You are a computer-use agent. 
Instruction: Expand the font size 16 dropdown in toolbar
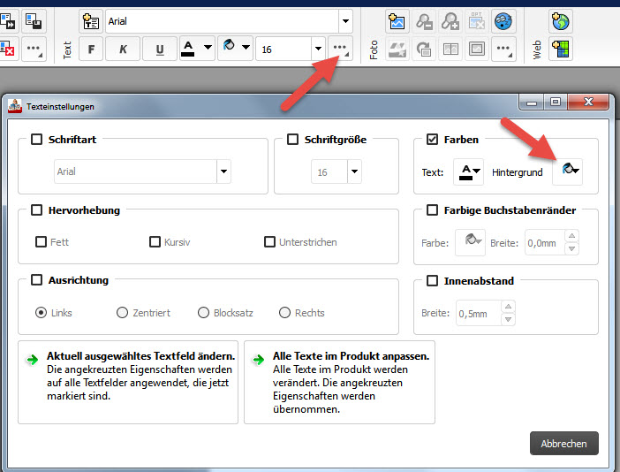tap(317, 49)
